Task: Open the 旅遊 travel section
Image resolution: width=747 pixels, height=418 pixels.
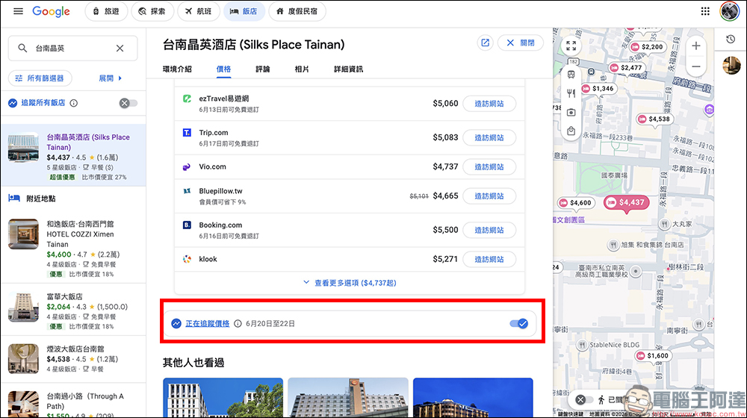Action: coord(106,11)
